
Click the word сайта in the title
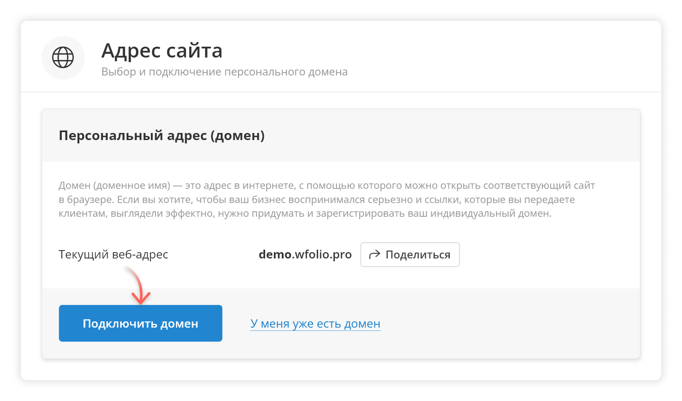click(x=194, y=51)
